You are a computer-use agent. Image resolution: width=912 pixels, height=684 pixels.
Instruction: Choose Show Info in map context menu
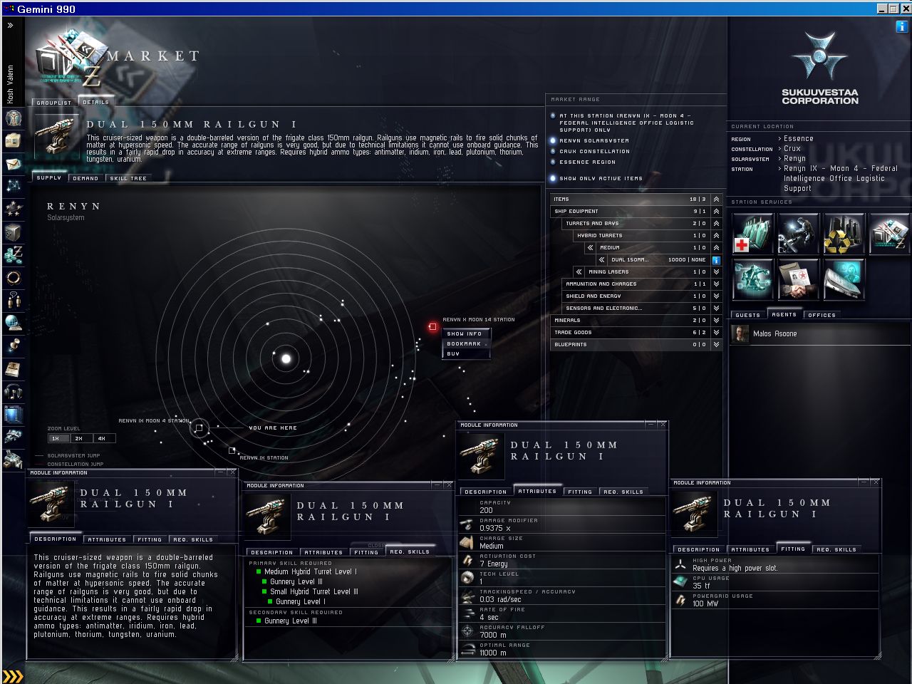tap(465, 333)
